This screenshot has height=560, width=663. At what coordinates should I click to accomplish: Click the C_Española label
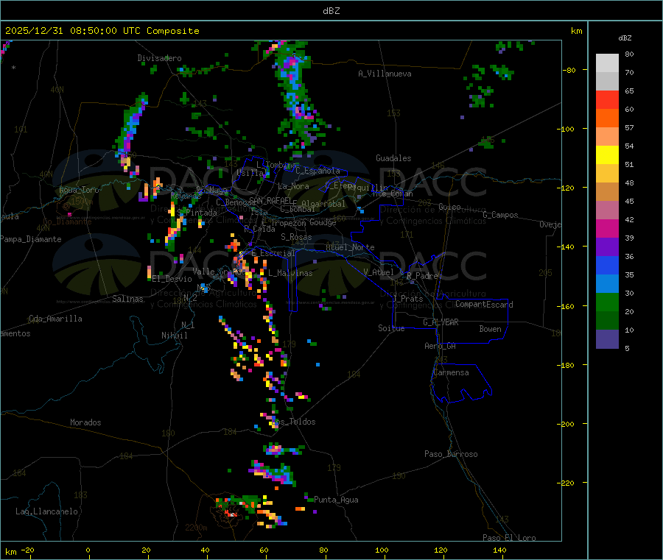click(x=318, y=171)
